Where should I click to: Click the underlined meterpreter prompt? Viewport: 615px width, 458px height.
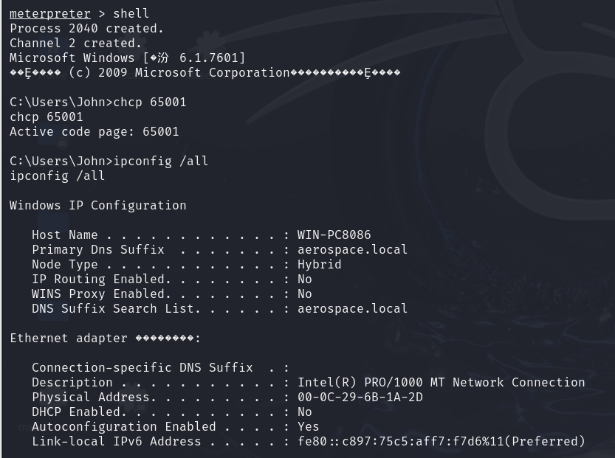(x=50, y=14)
